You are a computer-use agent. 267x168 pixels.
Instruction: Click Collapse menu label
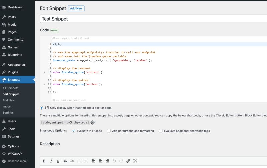coord(18,161)
